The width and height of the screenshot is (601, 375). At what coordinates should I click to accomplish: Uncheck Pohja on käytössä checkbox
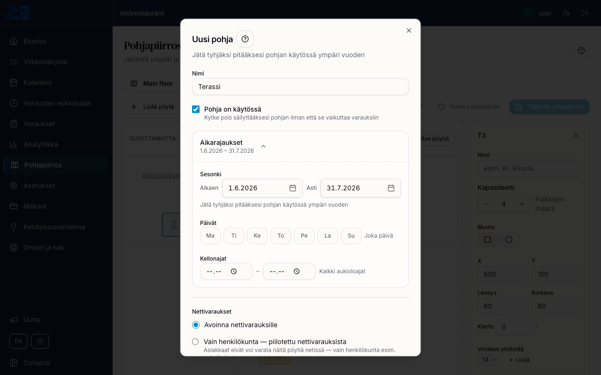pyautogui.click(x=196, y=109)
